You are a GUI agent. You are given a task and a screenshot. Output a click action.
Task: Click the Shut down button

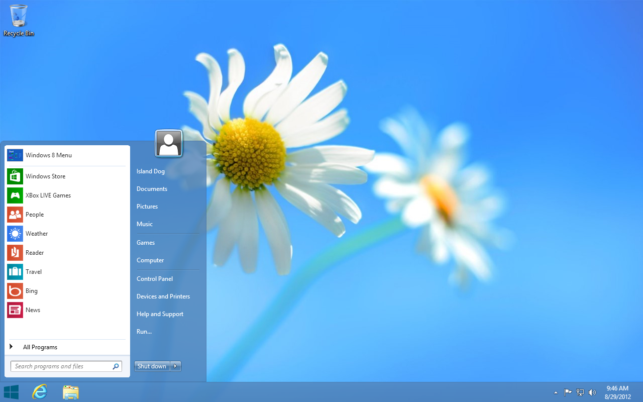152,366
